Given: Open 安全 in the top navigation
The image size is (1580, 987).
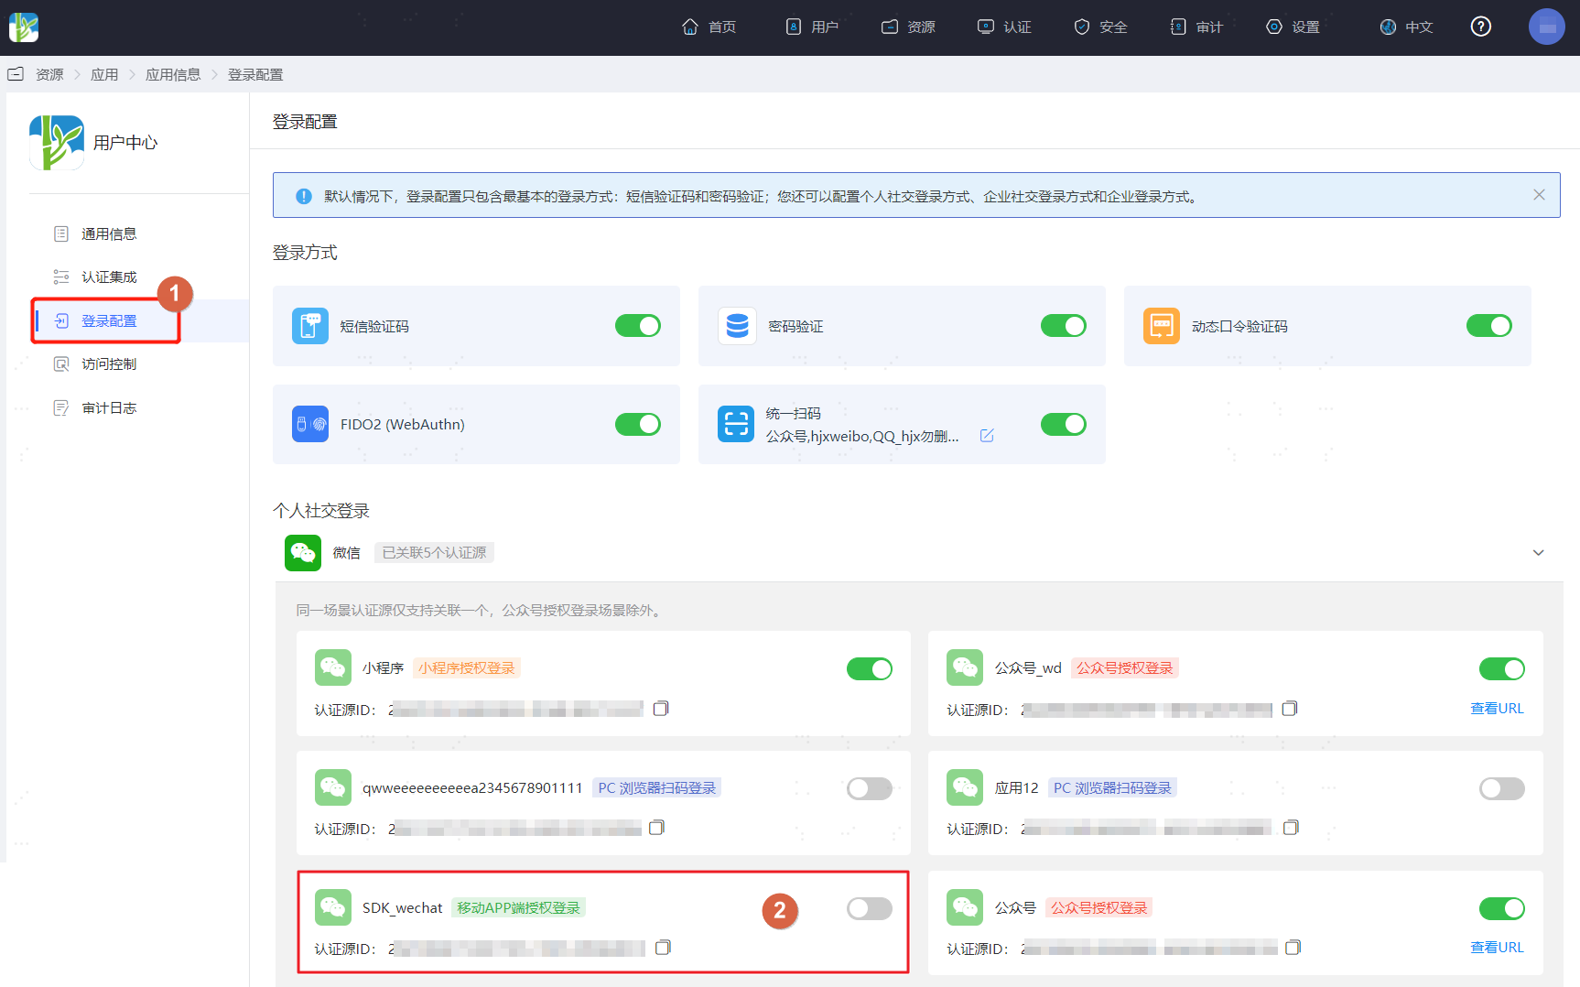Looking at the screenshot, I should [x=1100, y=27].
